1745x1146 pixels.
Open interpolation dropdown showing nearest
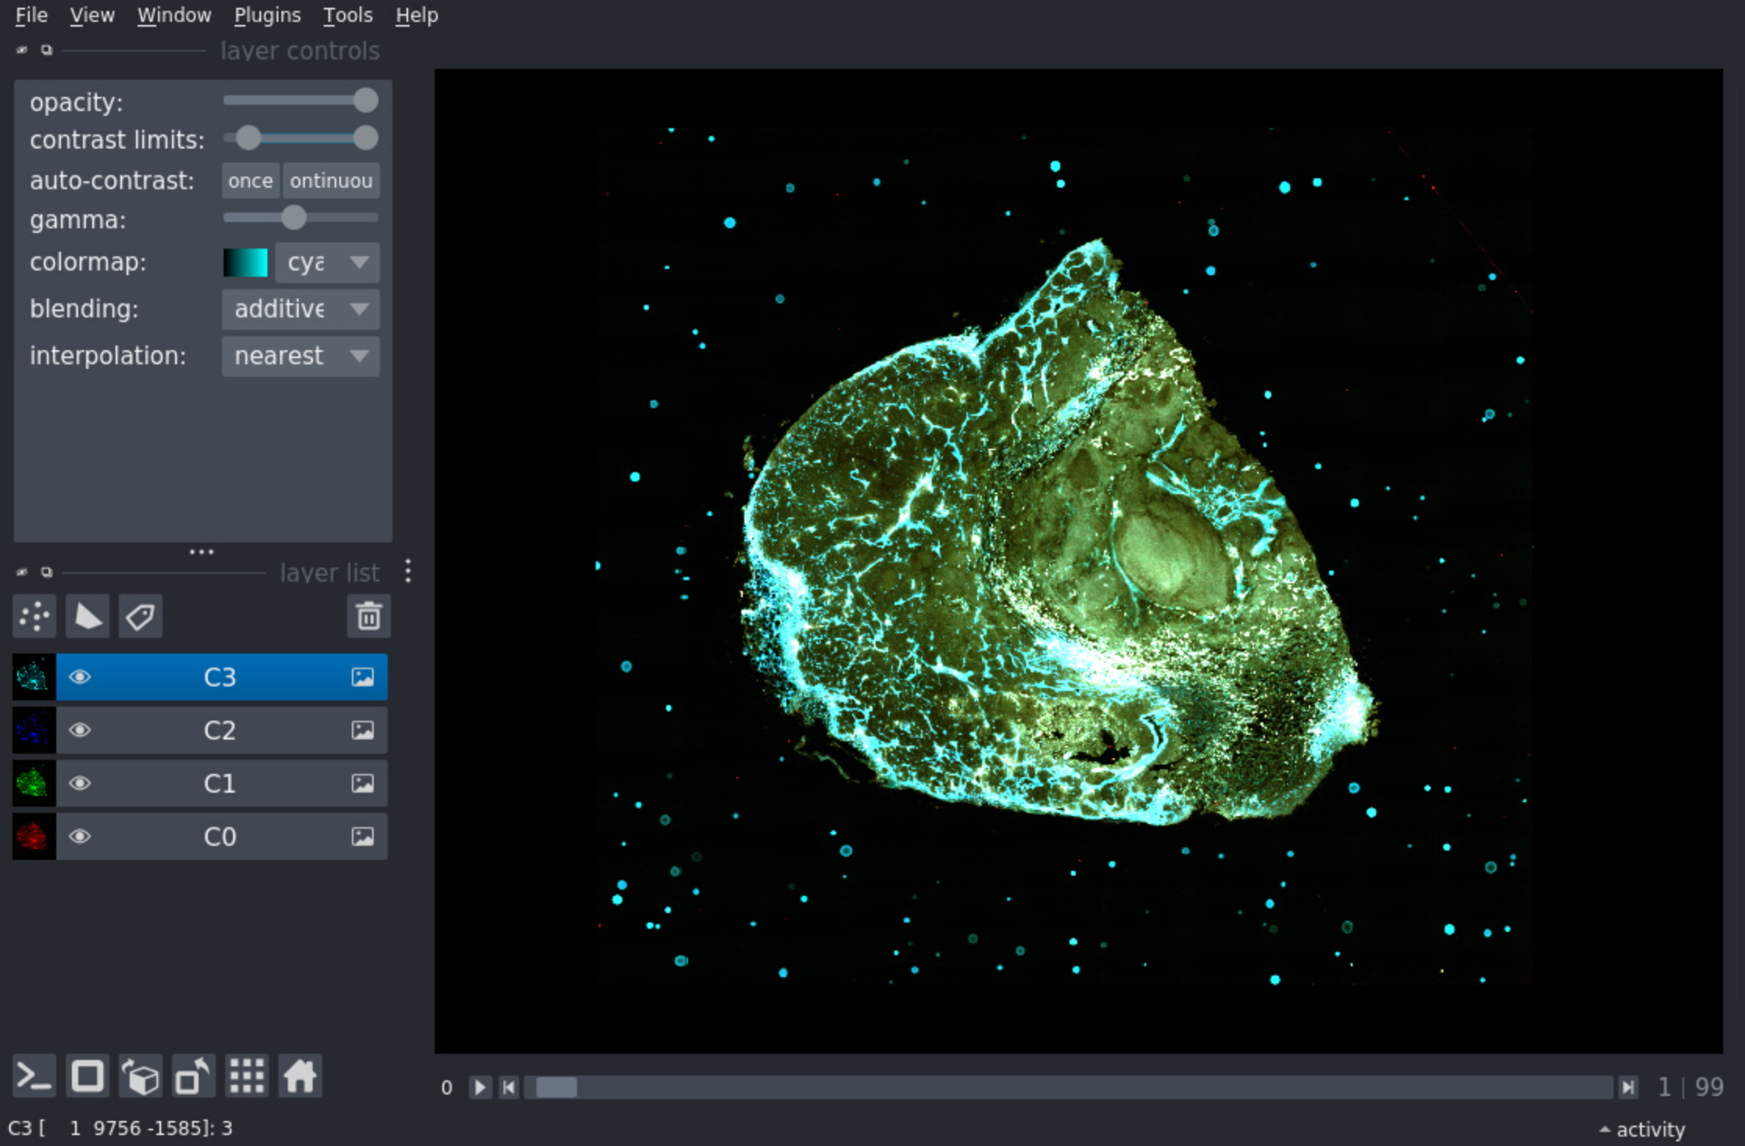pos(300,356)
